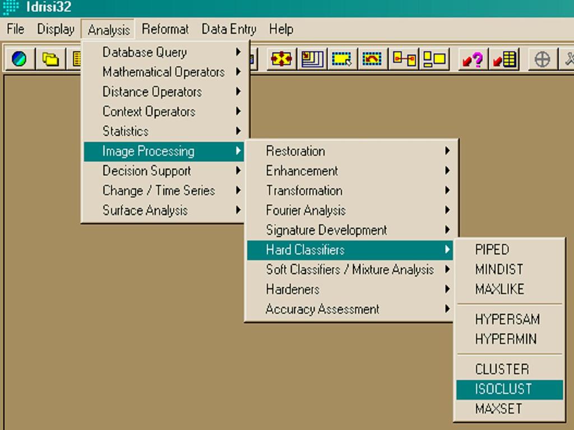Screen dimensions: 574x430
Task: Open the Display menu
Action: (55, 29)
